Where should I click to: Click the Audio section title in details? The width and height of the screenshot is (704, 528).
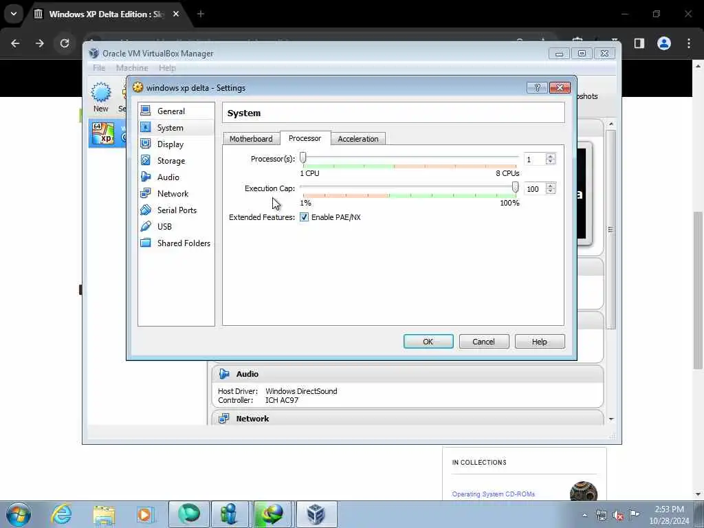point(247,374)
